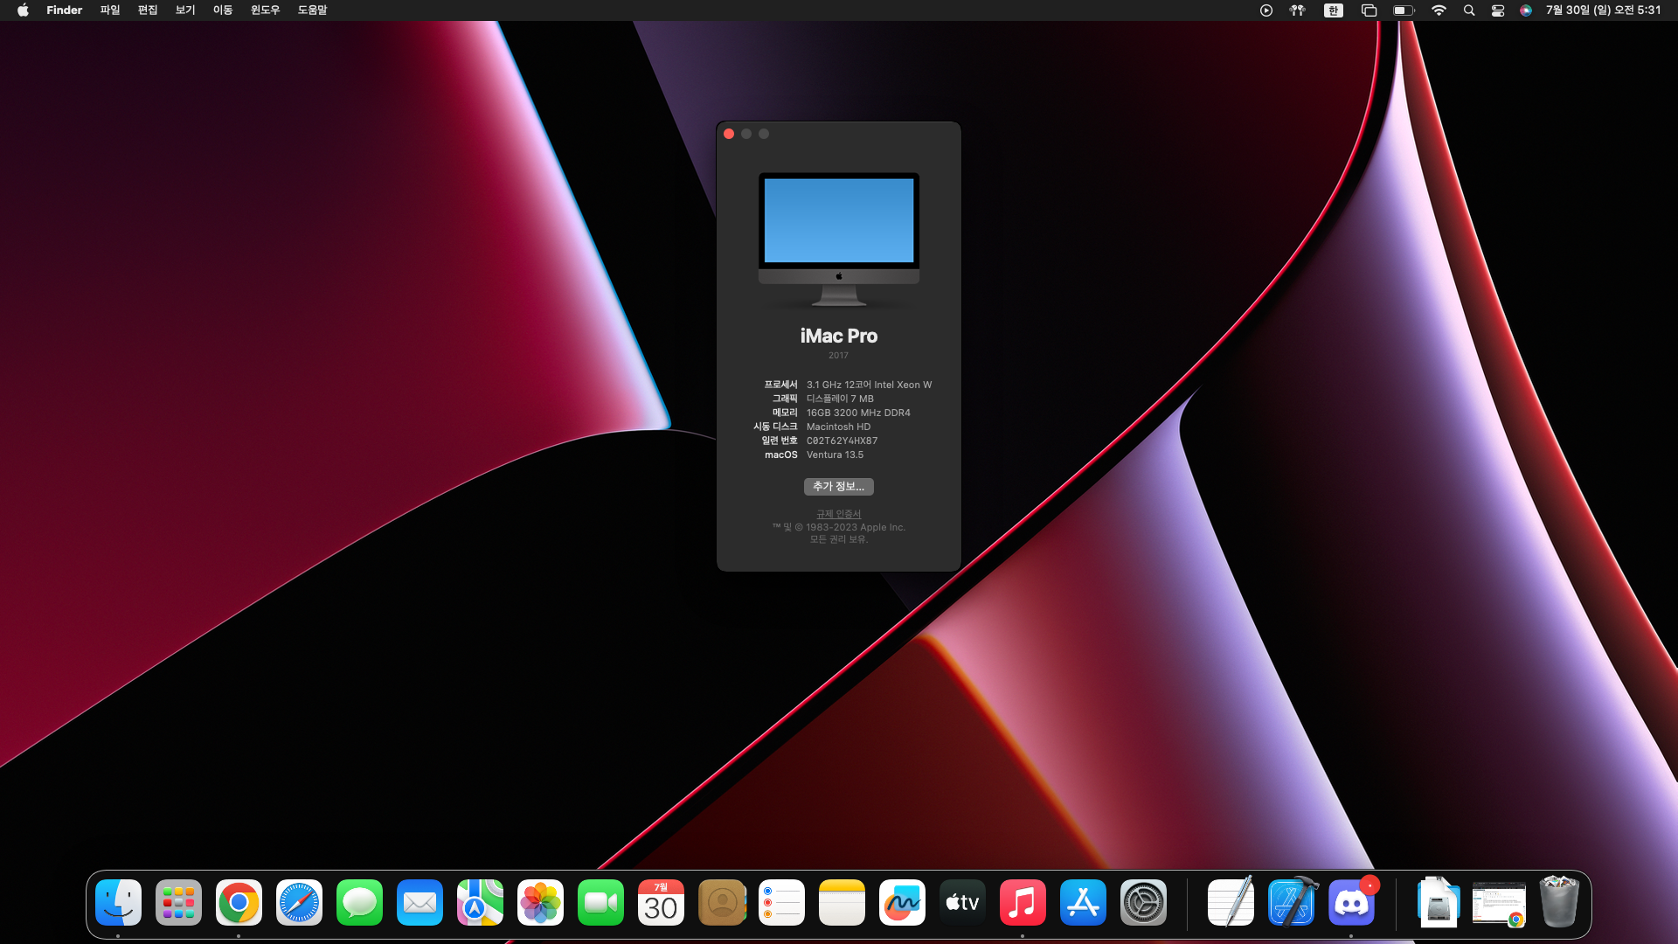Open System Settings gear in the Dock
This screenshot has width=1678, height=944.
[1143, 903]
